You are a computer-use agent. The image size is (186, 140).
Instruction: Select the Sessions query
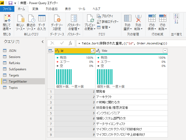pyautogui.click(x=23, y=57)
